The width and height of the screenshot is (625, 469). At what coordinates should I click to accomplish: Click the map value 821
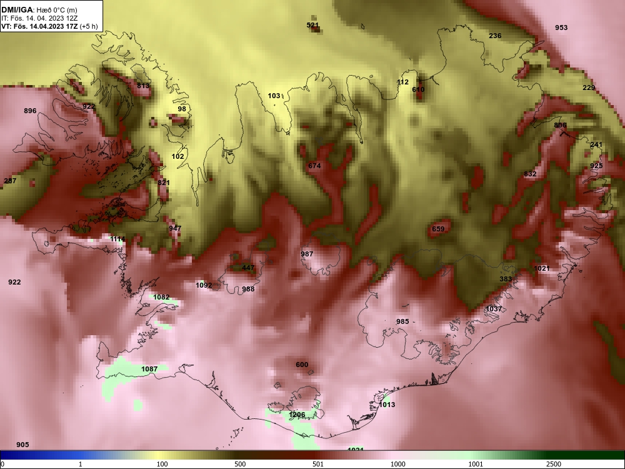point(163,183)
